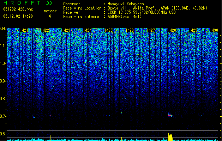Click the meteor count value 6
This screenshot has height=141, width=222.
[x=50, y=16]
